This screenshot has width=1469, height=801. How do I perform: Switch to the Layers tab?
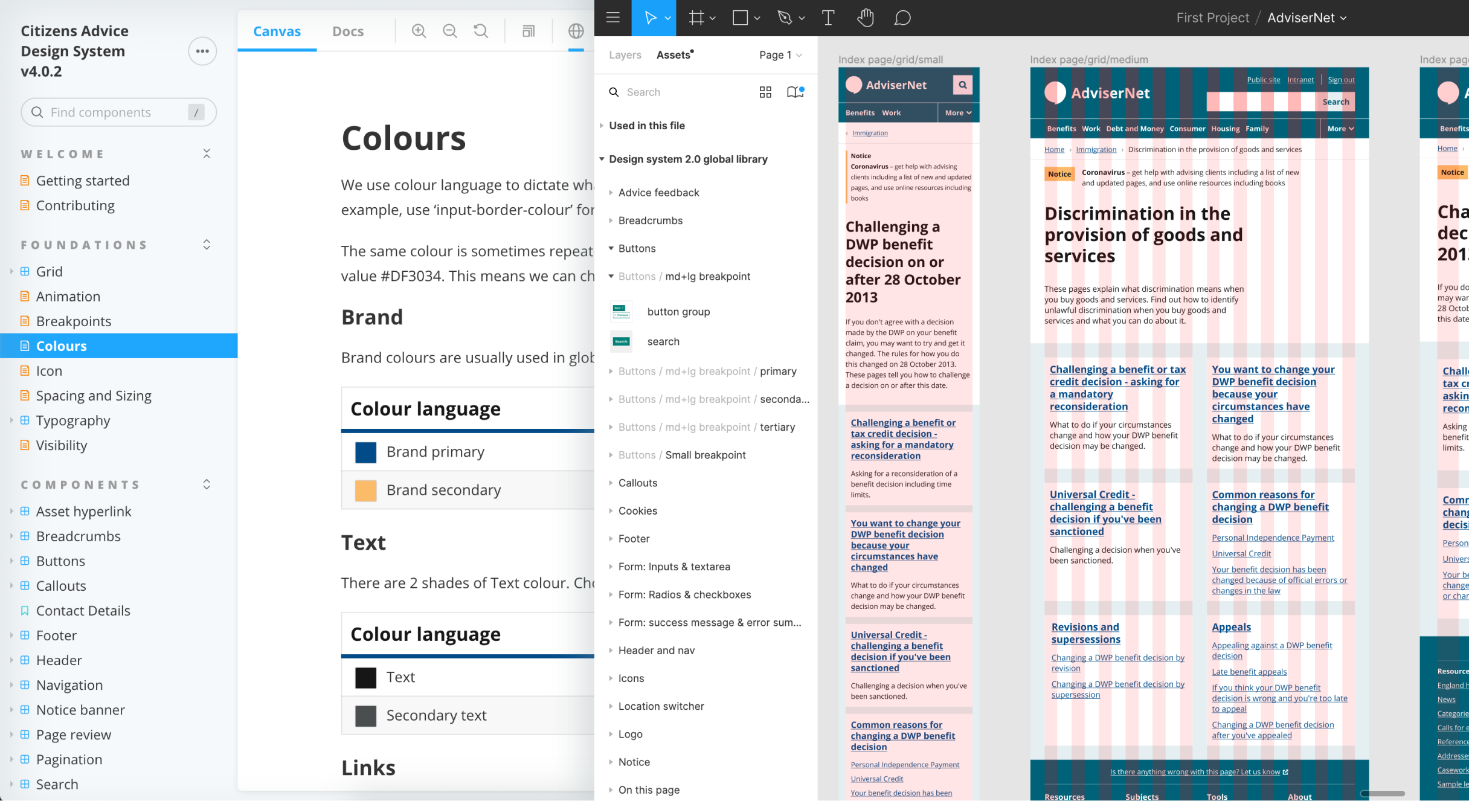[625, 55]
